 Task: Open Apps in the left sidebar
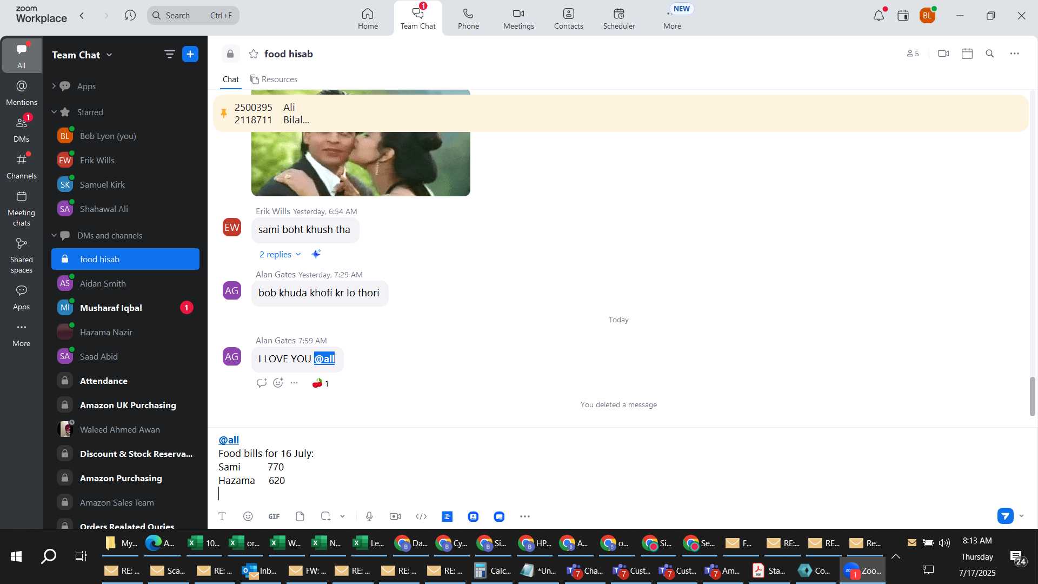tap(21, 297)
